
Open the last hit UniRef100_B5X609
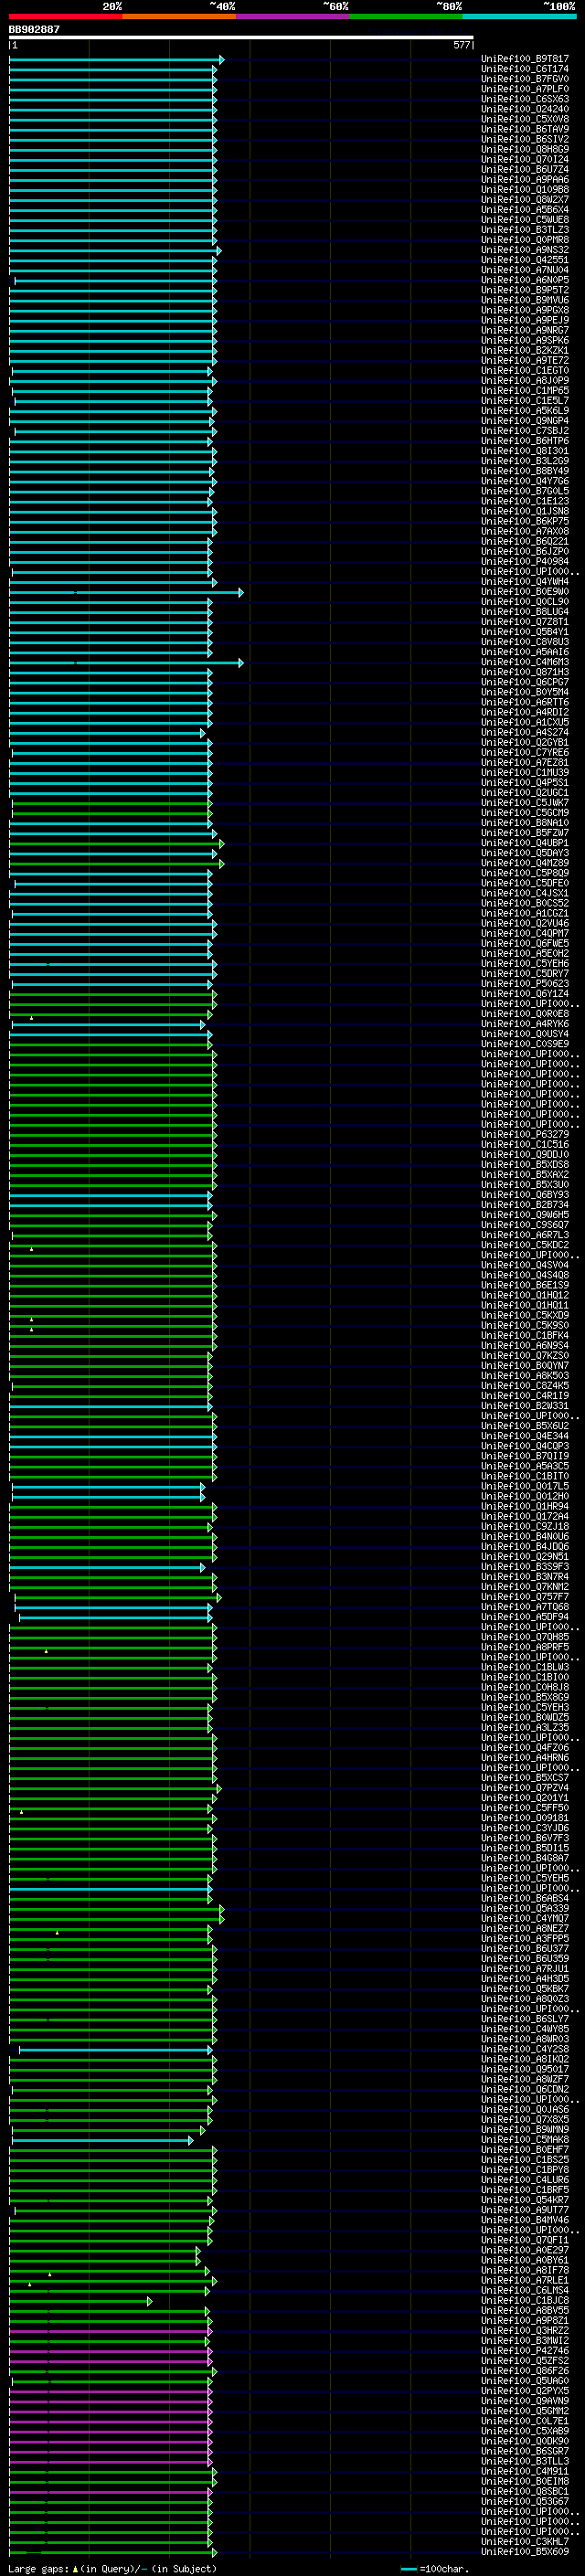pos(525,2551)
